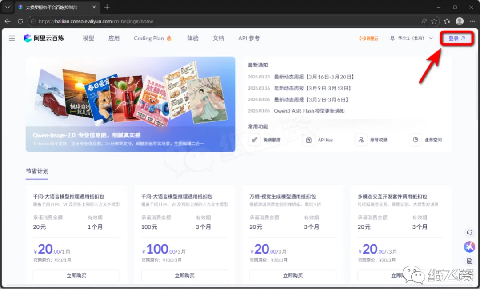Open the 应用 menu
Viewport: 480px width, 289px height.
tap(114, 38)
